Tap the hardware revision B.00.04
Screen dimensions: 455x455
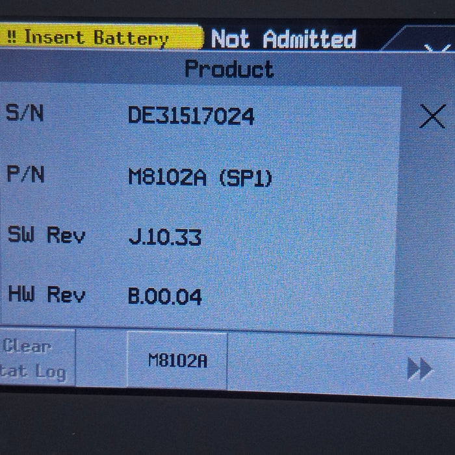click(165, 297)
